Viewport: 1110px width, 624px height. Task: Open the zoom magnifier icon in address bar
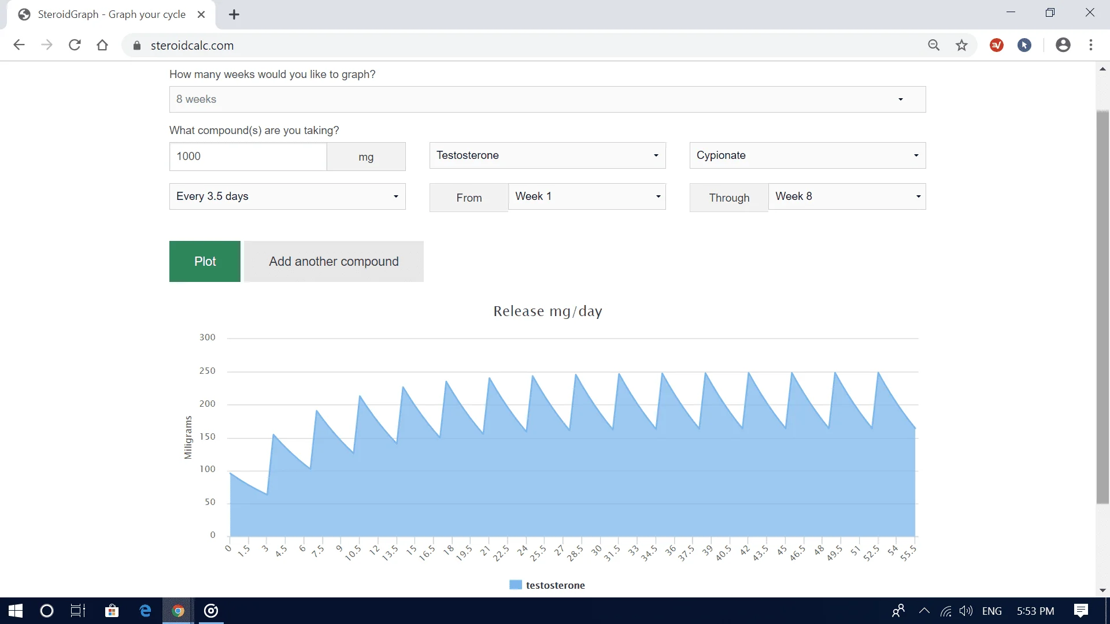(934, 45)
